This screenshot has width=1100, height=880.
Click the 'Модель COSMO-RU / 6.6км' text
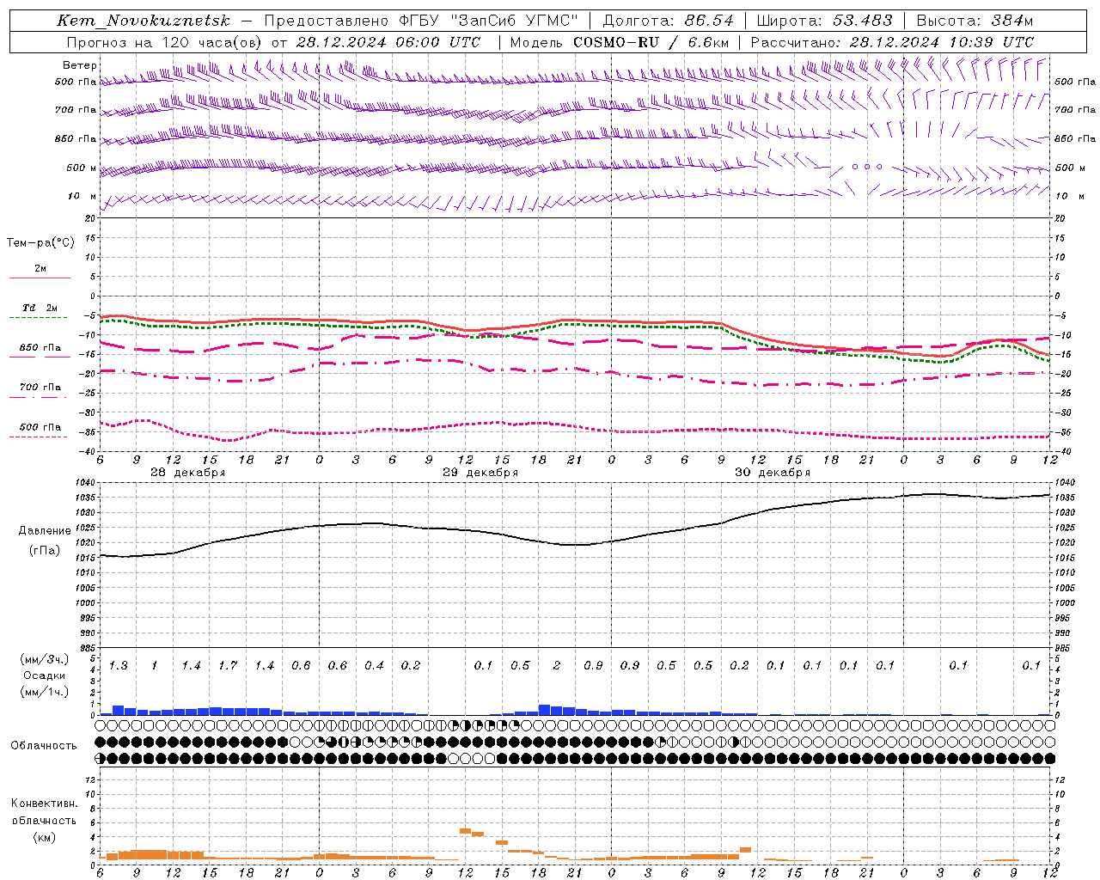620,42
